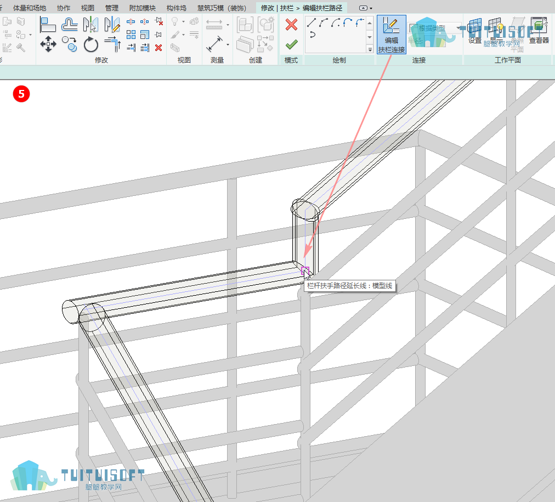
Task: Switch to 协作 ribbon tab
Action: [x=64, y=8]
